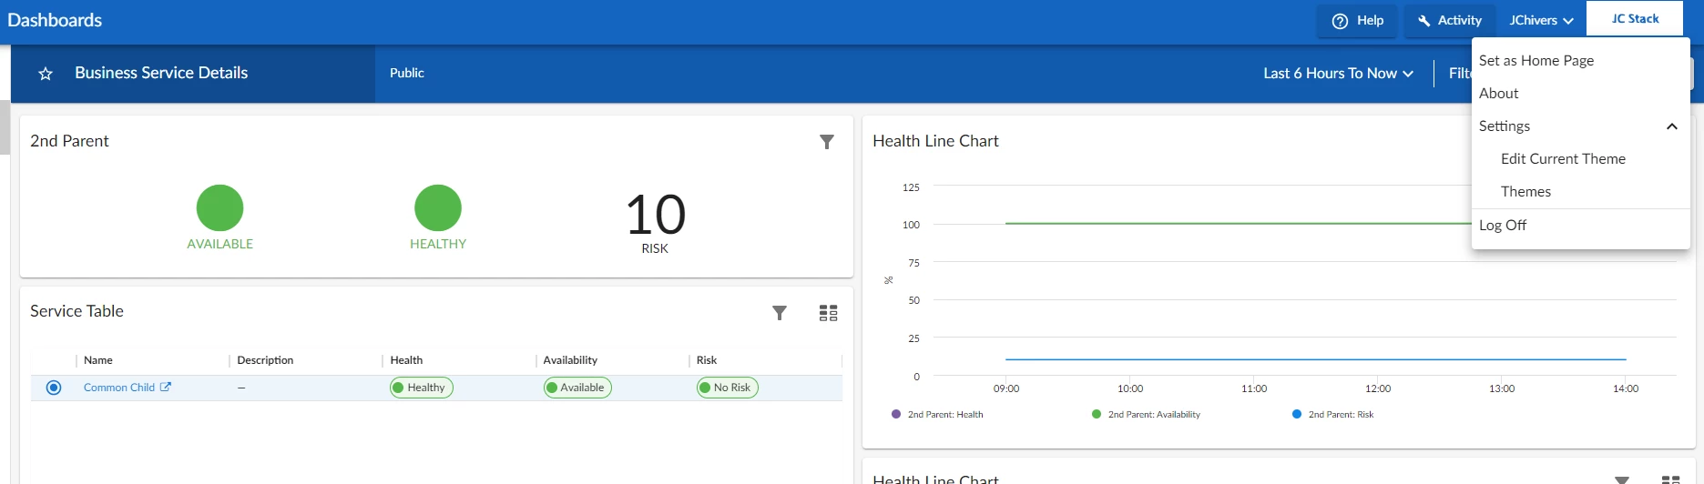Click the risk value 10
Image resolution: width=1704 pixels, height=484 pixels.
655,215
